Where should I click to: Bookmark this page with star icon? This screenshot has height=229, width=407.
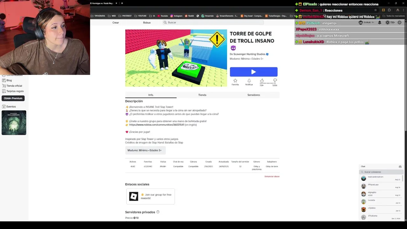(x=376, y=10)
